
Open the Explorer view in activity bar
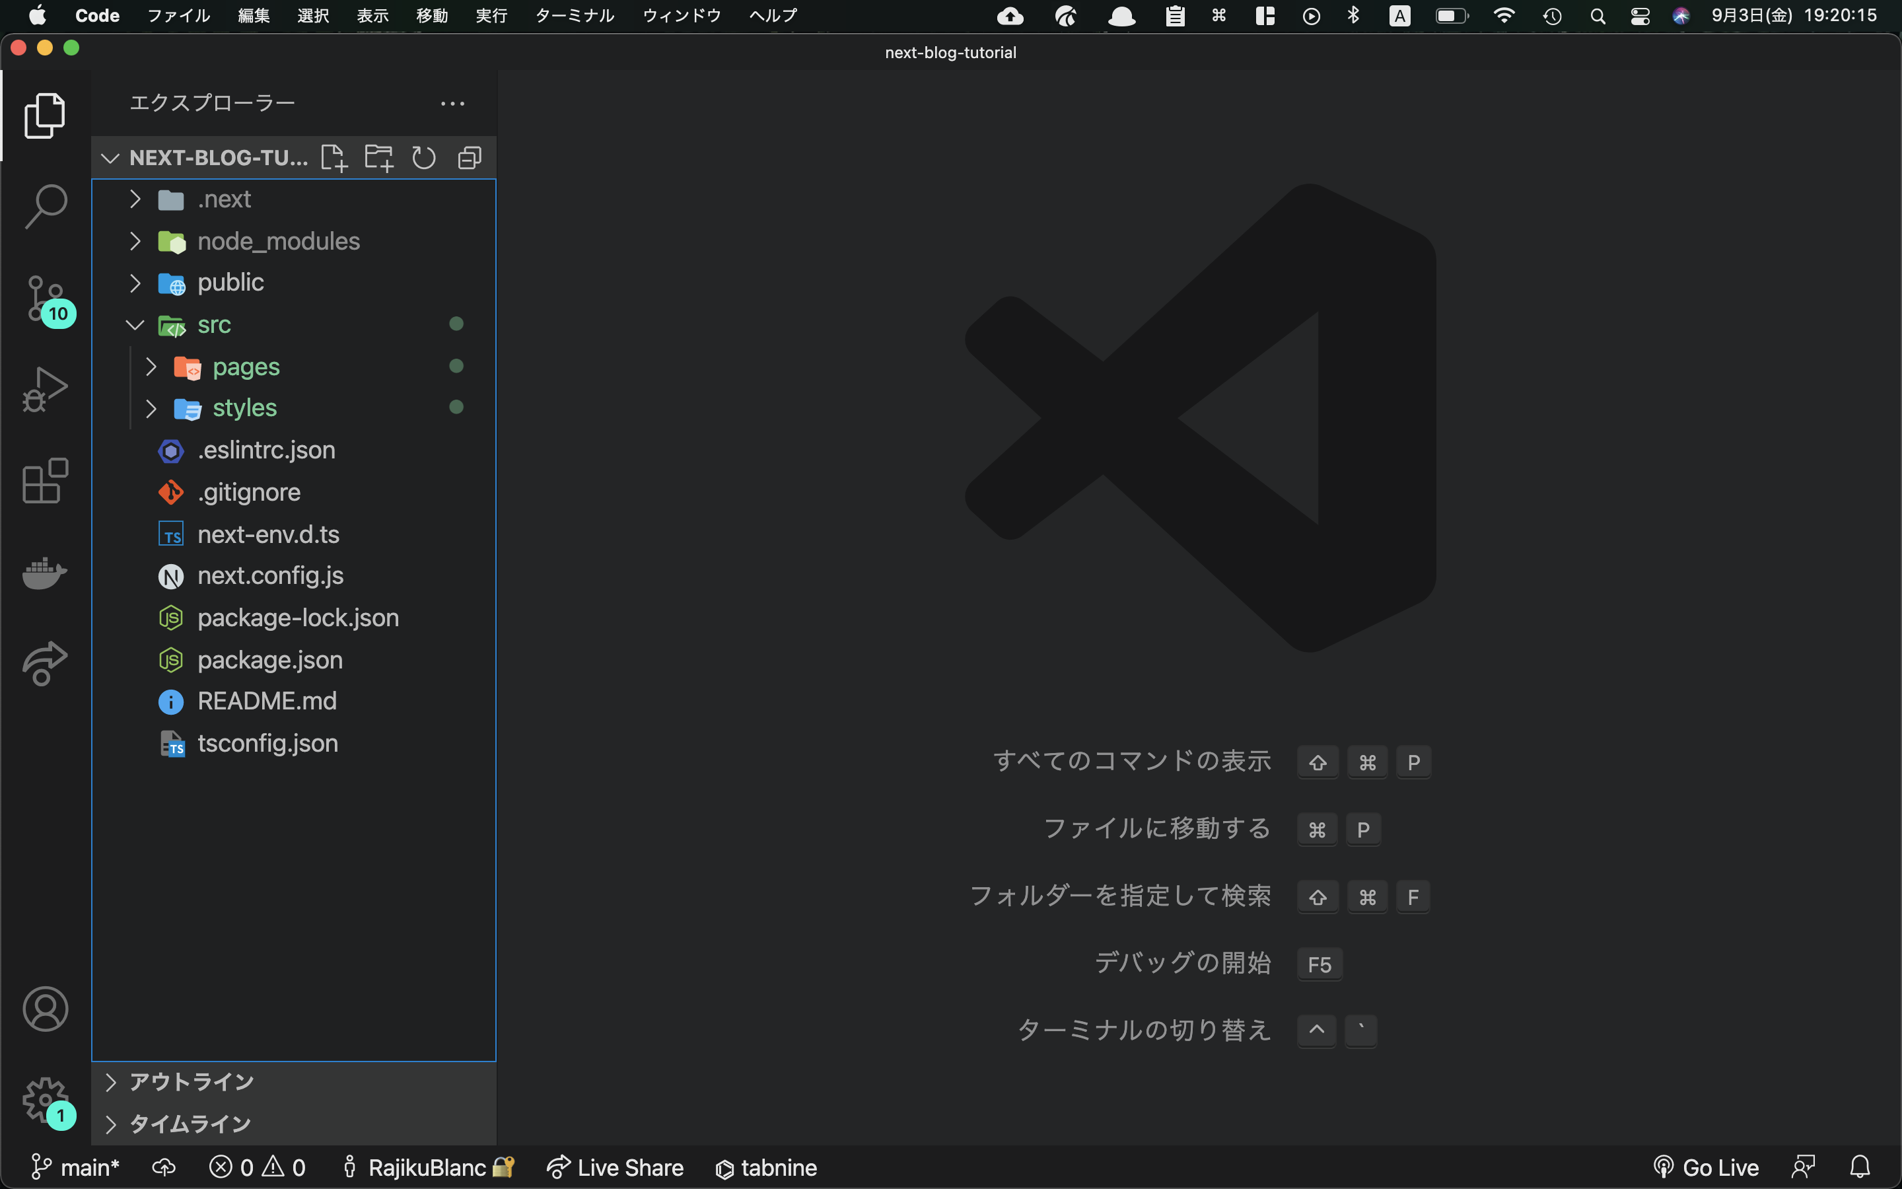[x=45, y=116]
